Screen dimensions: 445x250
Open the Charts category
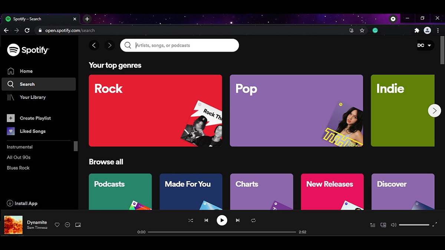(x=261, y=192)
